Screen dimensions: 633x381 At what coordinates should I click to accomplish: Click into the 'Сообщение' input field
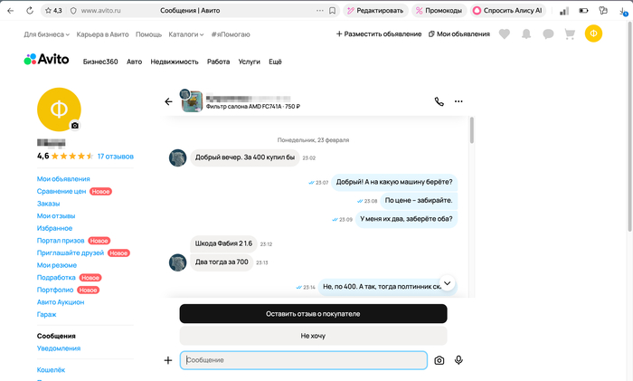(303, 360)
